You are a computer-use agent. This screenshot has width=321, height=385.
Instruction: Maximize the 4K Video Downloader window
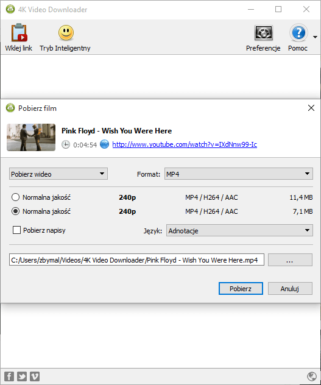pos(278,9)
